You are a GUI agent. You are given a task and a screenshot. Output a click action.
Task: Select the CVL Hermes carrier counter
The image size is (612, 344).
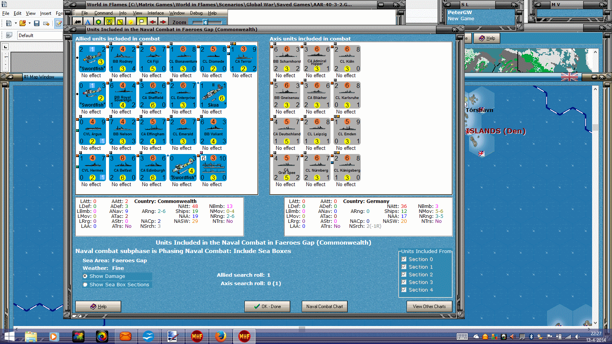point(93,168)
